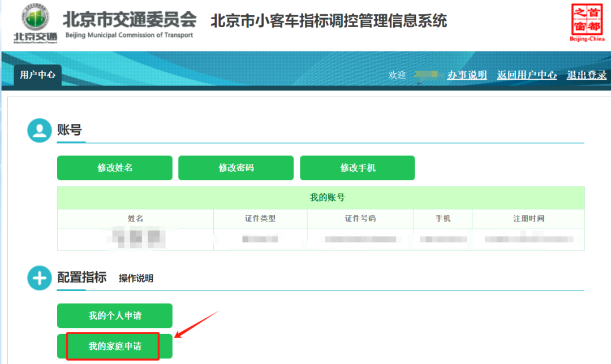
Task: Open 我的家庭申请
Action: pyautogui.click(x=114, y=346)
